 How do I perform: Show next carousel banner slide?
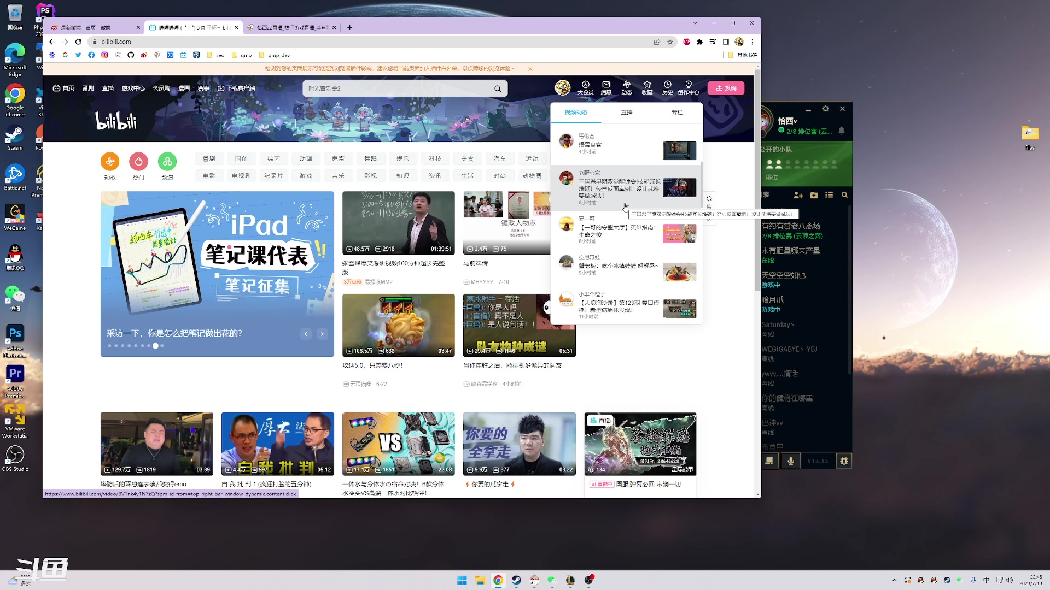[323, 334]
